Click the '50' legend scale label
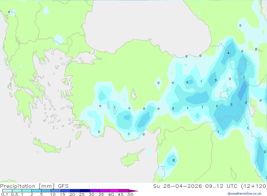The height and width of the screenshot is (196, 267). pos(130,194)
